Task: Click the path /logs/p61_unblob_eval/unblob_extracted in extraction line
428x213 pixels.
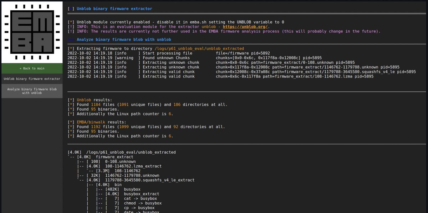Action: pos(199,49)
